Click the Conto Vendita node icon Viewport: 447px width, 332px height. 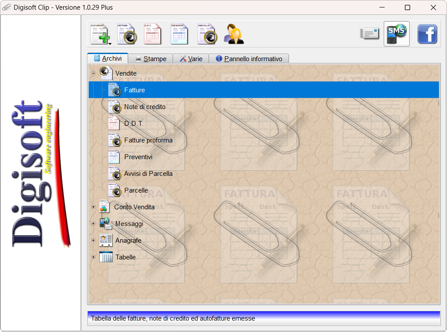105,206
